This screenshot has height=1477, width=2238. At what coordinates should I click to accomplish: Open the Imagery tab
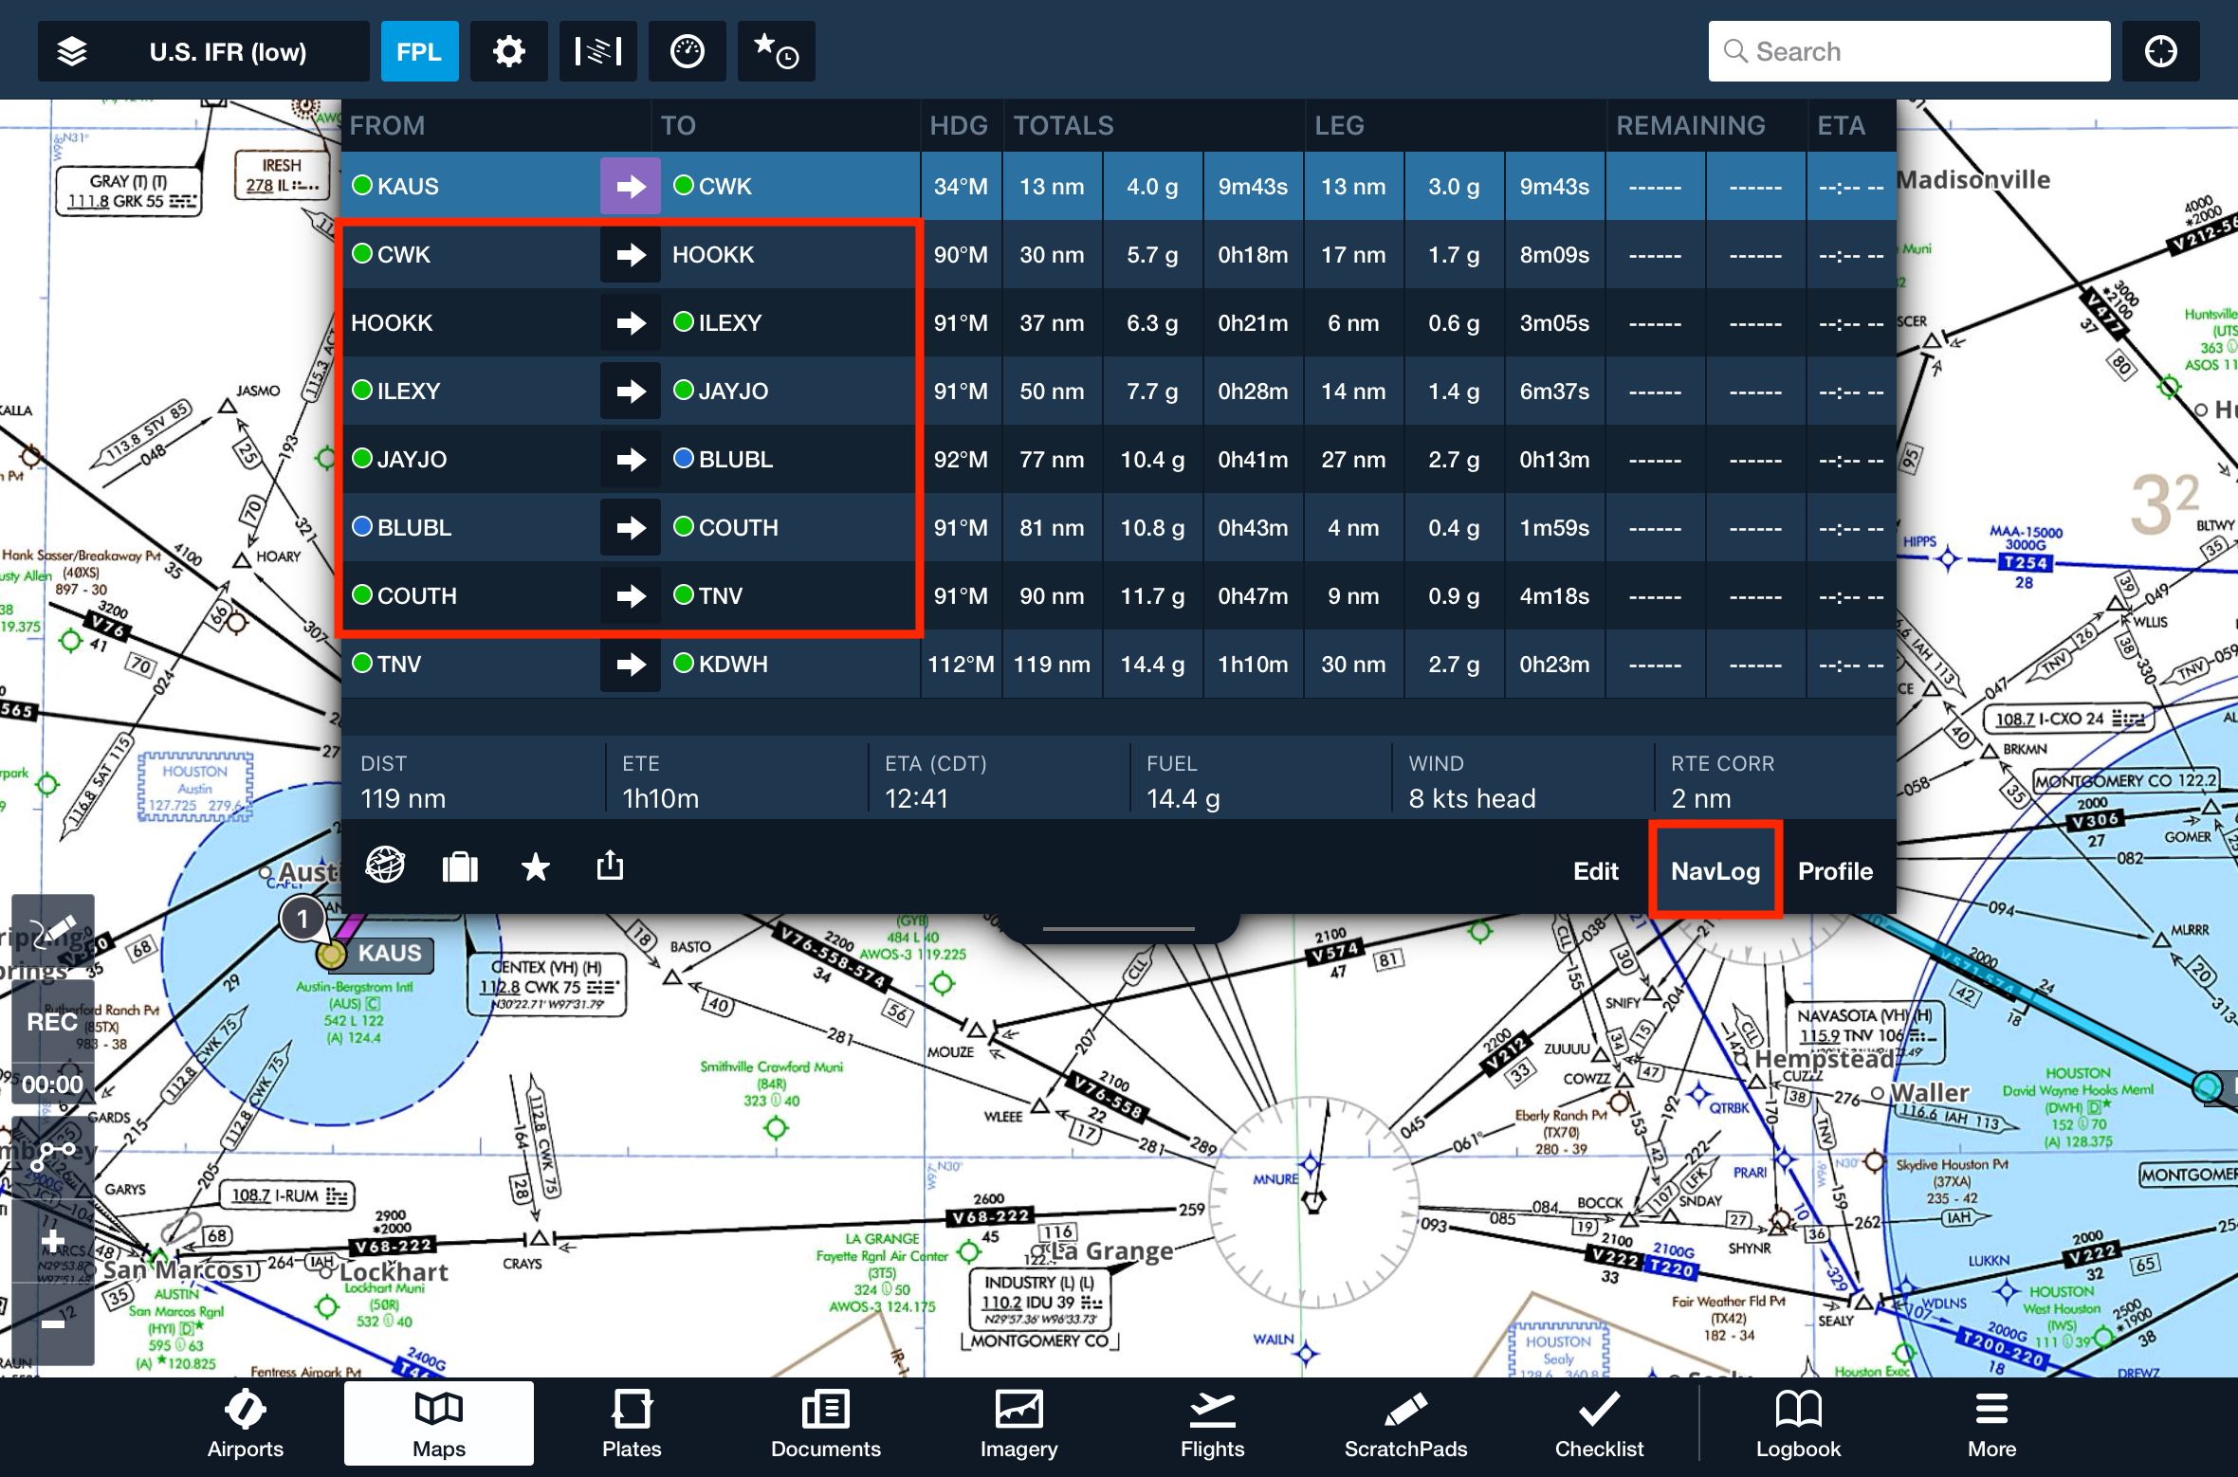(1018, 1424)
